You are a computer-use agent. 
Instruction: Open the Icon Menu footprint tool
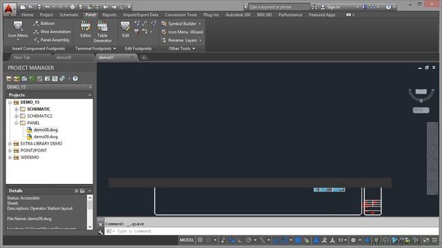18,30
